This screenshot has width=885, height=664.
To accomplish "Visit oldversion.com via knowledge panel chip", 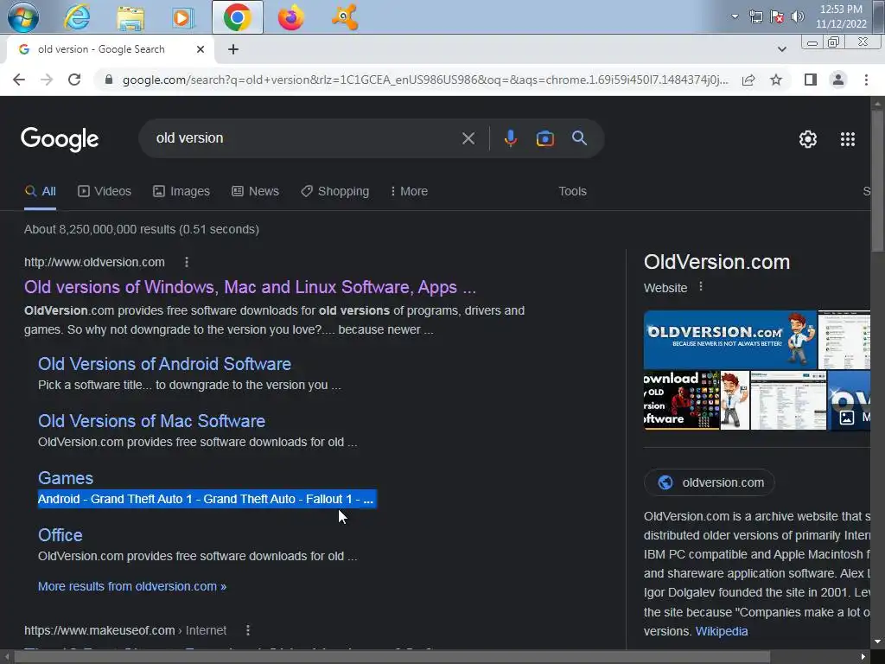I will (710, 482).
